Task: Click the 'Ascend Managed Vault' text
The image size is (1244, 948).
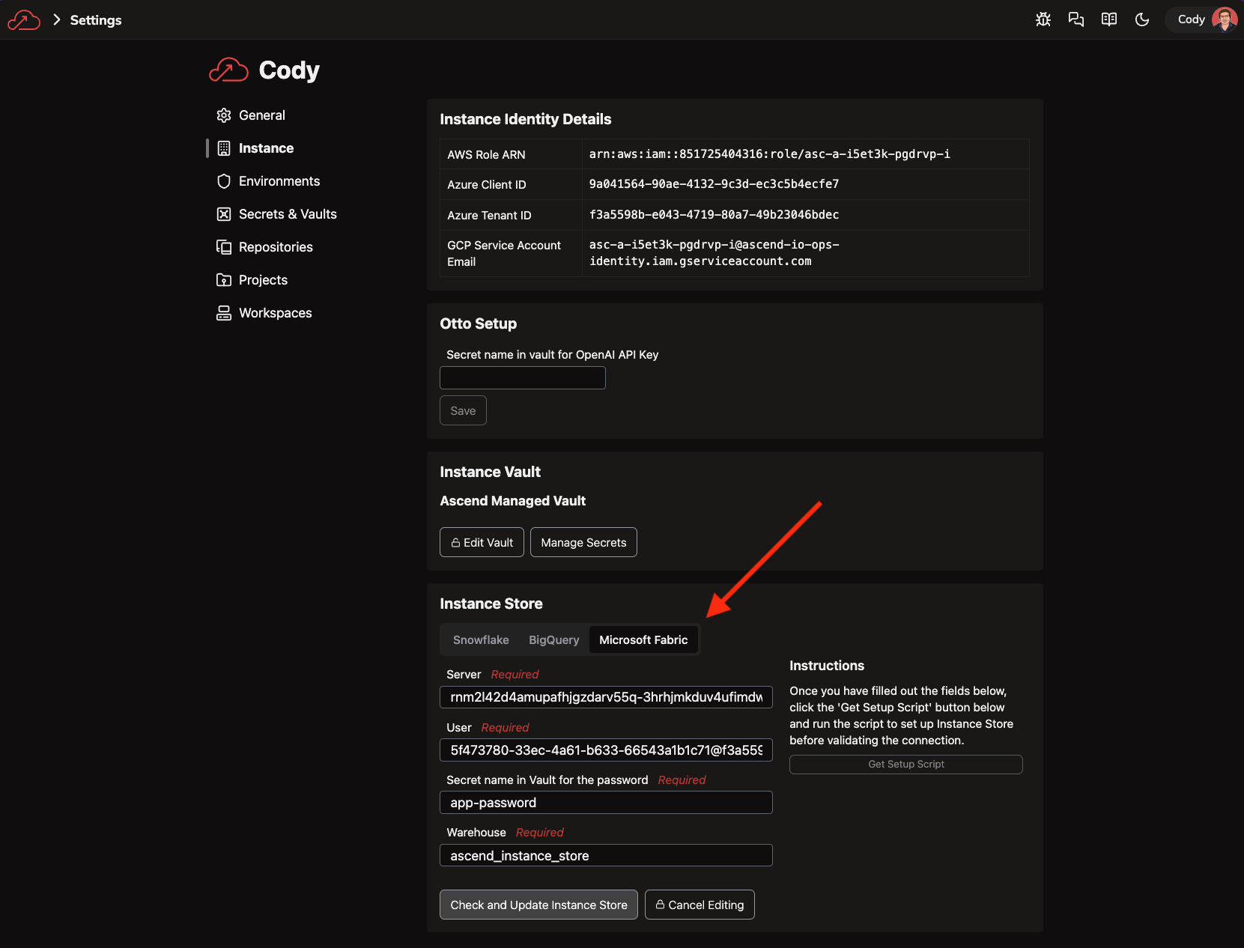Action: 513,501
